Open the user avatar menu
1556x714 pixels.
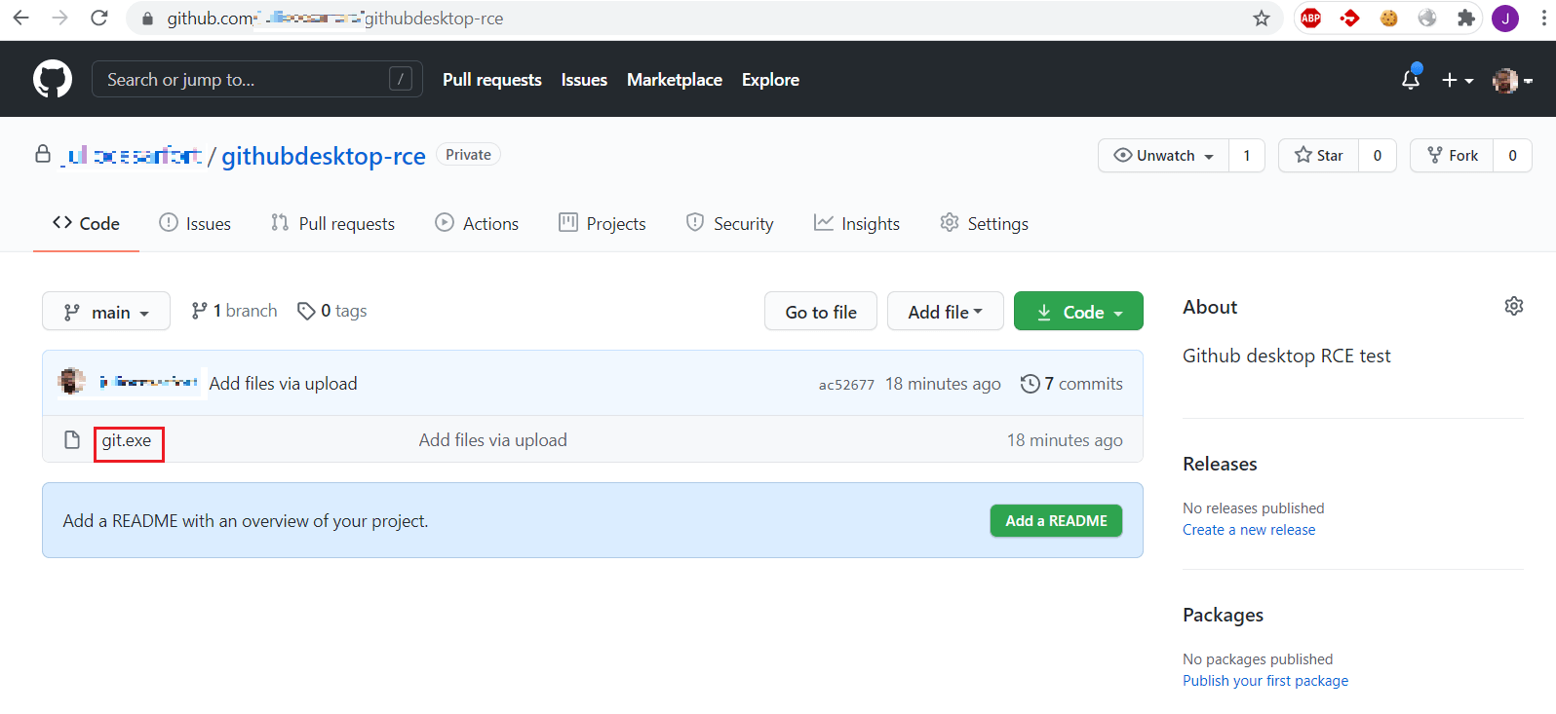click(x=1512, y=80)
